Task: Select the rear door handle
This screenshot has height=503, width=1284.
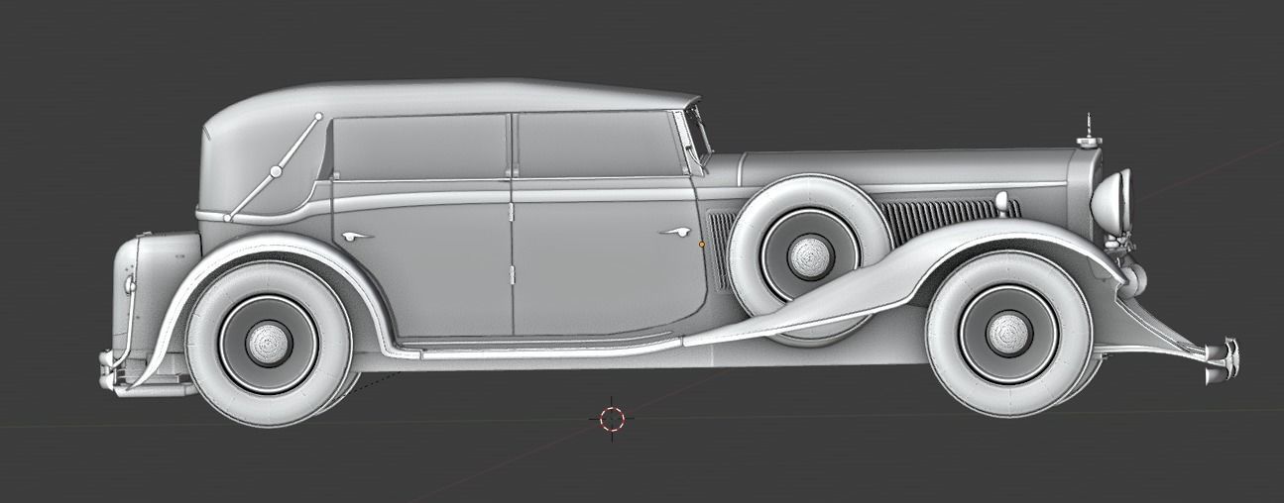Action: coord(355,236)
